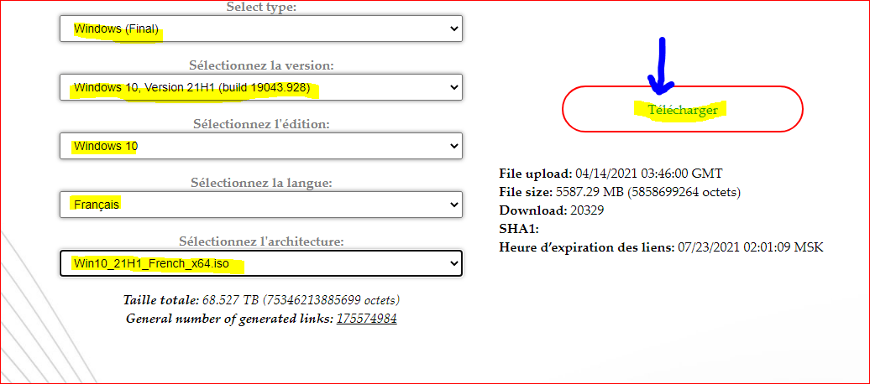870x384 pixels.
Task: Open the édition dropdown showing Windows 10
Action: 261,146
